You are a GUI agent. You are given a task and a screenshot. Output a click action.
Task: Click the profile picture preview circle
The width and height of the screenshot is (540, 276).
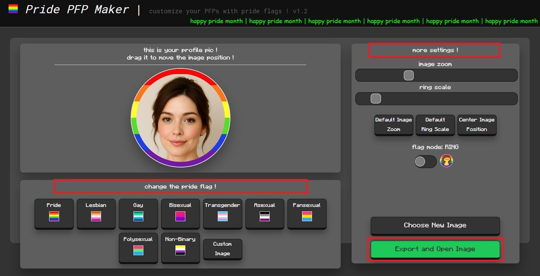[x=180, y=118]
